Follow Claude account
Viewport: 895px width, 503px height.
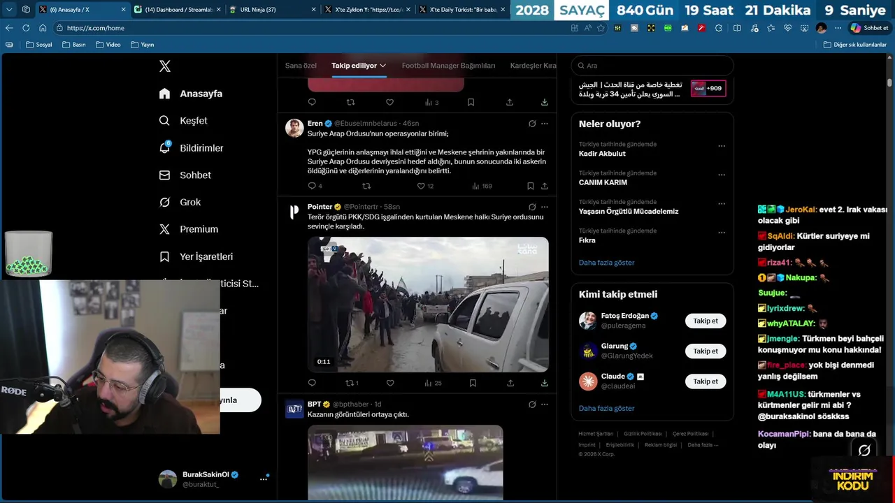(x=705, y=381)
